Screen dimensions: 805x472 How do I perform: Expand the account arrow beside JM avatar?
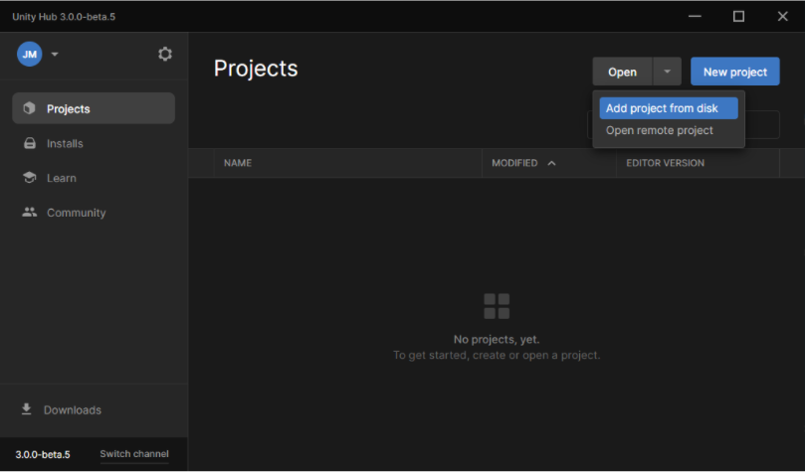[55, 55]
